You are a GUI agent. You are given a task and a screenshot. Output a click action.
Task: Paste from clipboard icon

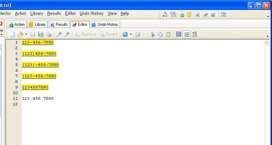pyautogui.click(x=168, y=34)
